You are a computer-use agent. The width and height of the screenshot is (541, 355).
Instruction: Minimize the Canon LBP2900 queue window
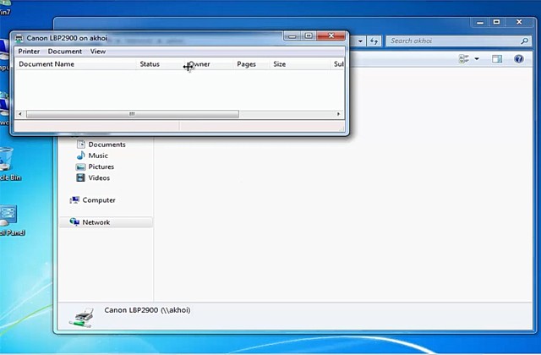coord(292,36)
